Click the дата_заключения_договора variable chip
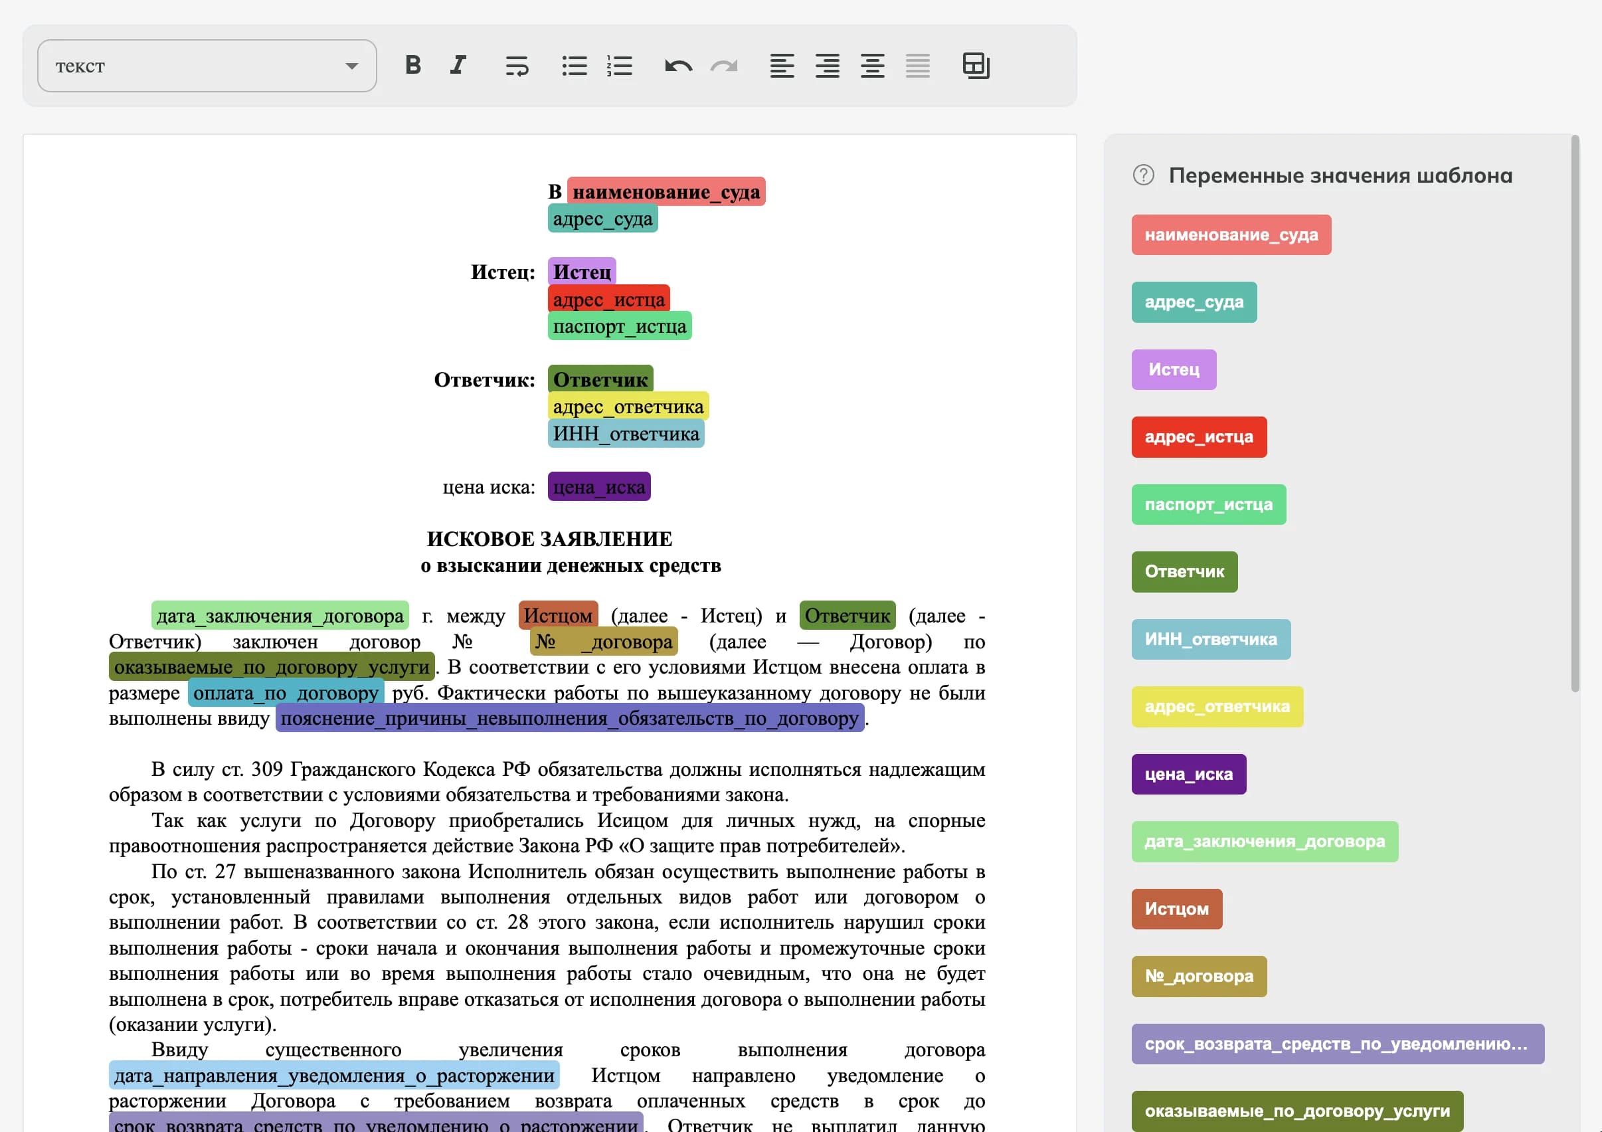 [x=1265, y=842]
